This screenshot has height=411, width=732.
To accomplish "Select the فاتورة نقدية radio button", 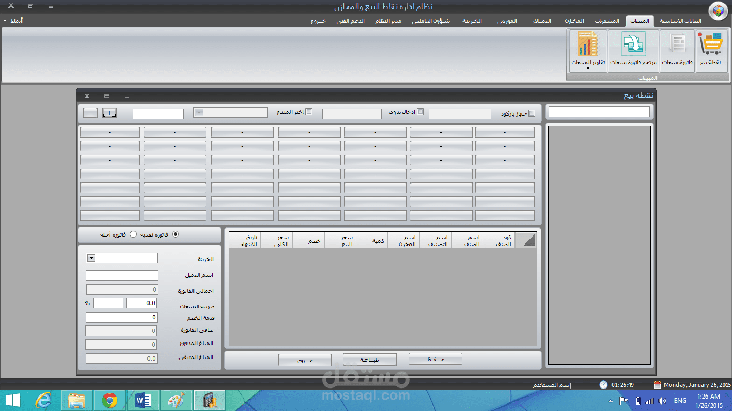I will click(x=175, y=234).
